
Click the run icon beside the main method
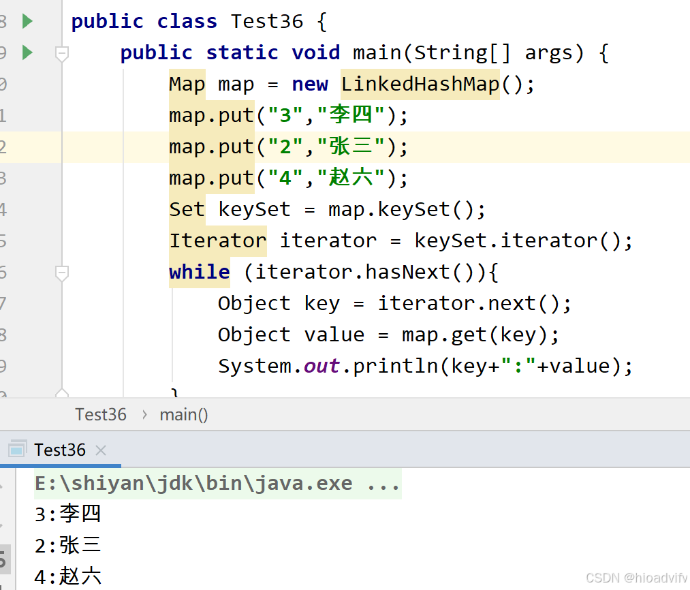point(26,52)
